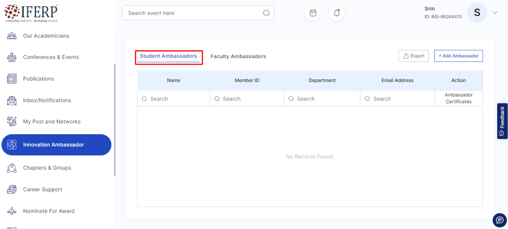Click the calendar icon in header
Viewport: 508px width, 229px height.
tap(313, 13)
